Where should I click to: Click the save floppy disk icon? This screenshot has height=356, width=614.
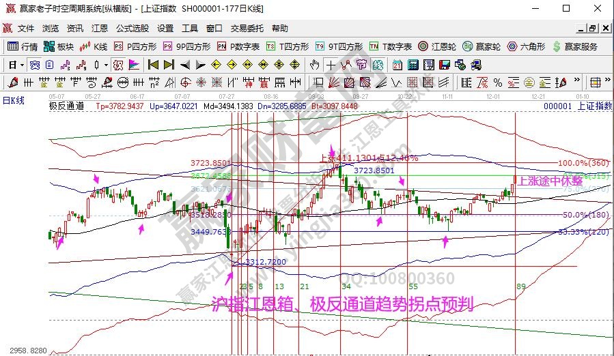[x=443, y=65]
